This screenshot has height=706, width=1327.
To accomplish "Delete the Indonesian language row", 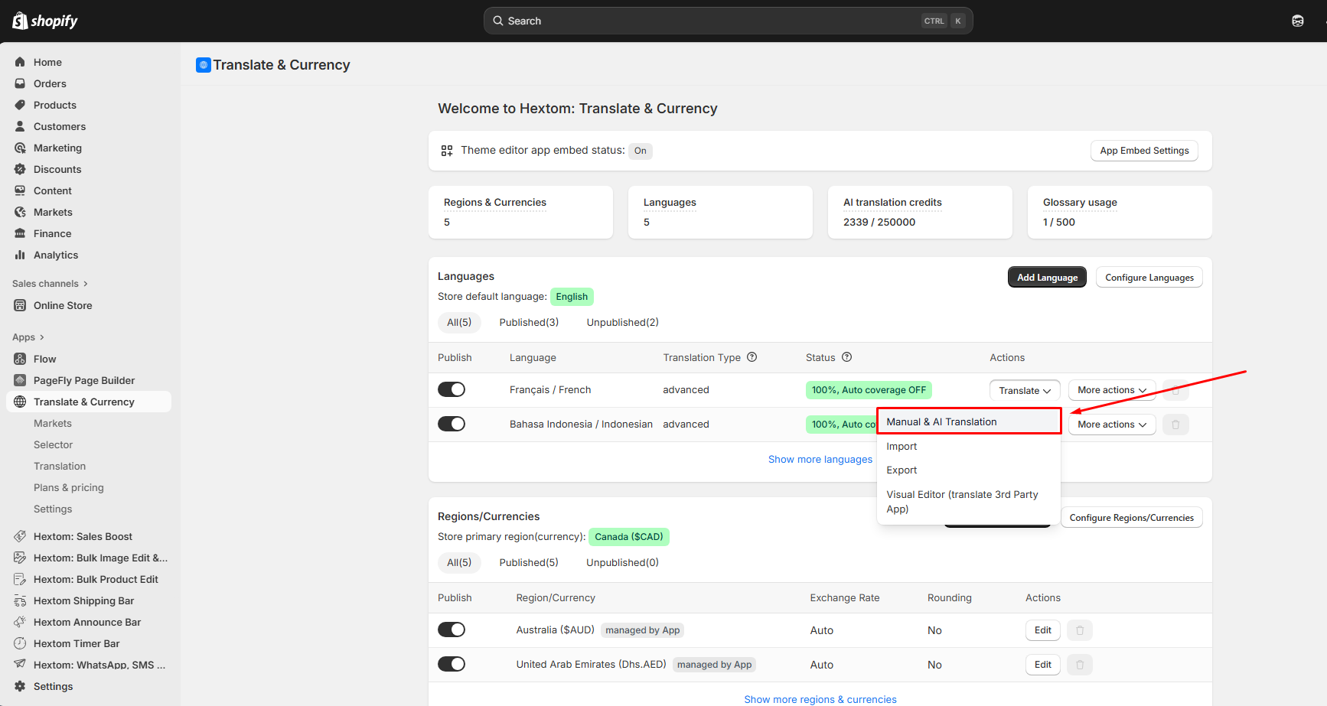I will (x=1175, y=425).
